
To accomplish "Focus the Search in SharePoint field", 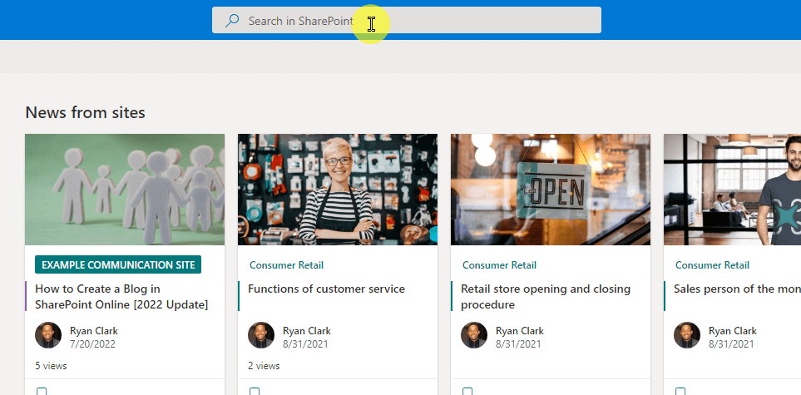I will coord(407,21).
